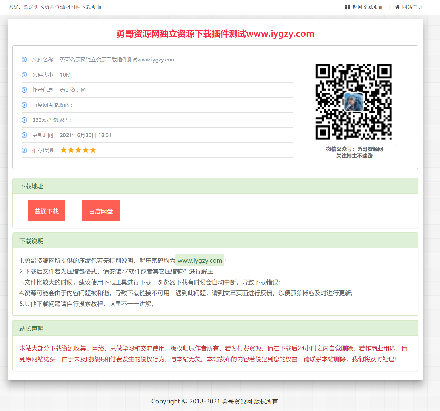Click instruction line 2 about 7Z software
440x411 pixels.
pos(117,271)
